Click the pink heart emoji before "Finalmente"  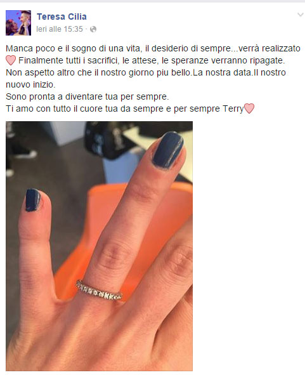click(x=11, y=60)
